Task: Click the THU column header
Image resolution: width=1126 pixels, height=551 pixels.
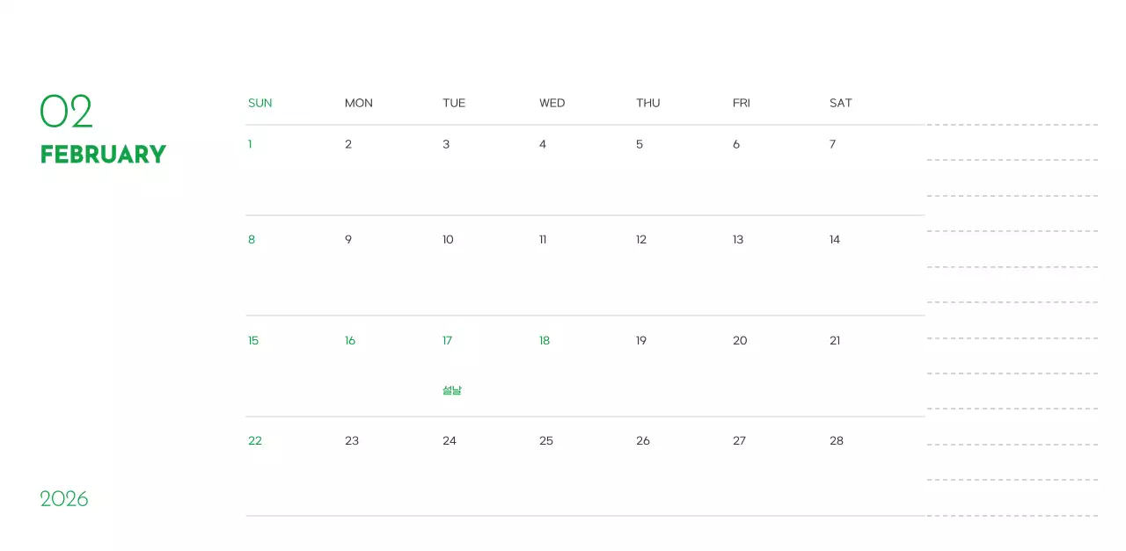Action: point(647,103)
